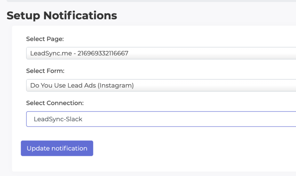Click the number 216969332116667 in the page field

[x=103, y=53]
